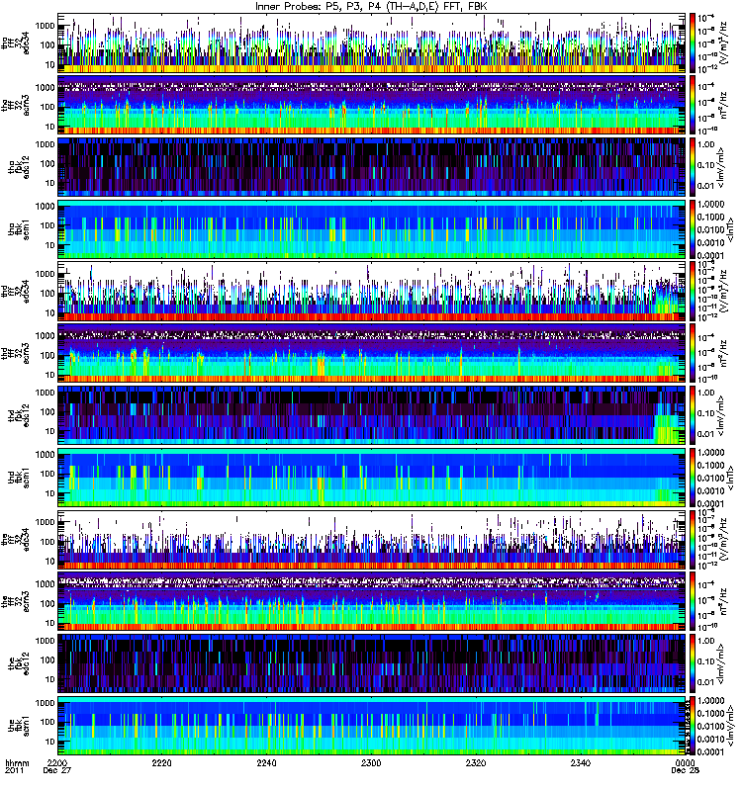
Task: Click the tha scm3 FFT spectrogram panel
Action: pos(372,105)
